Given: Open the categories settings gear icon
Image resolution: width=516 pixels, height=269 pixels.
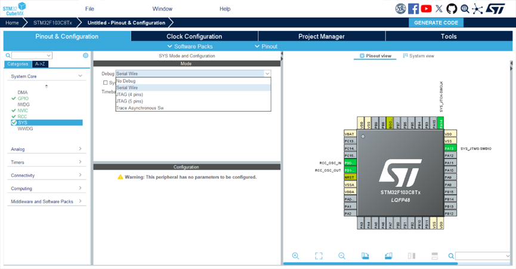Looking at the screenshot, I should coord(85,55).
